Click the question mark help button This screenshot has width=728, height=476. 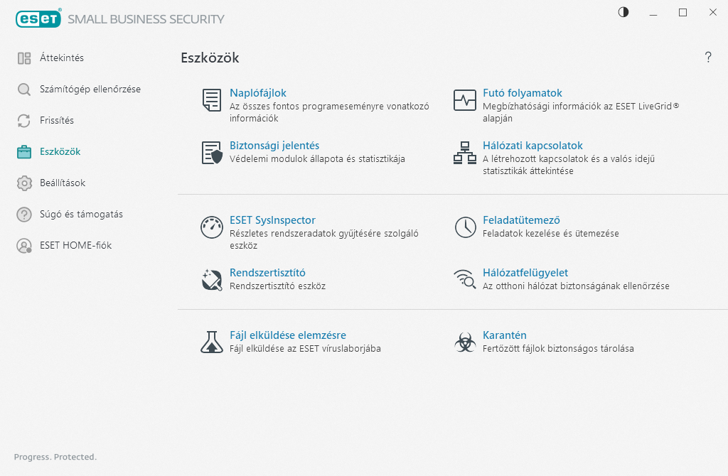click(x=708, y=58)
